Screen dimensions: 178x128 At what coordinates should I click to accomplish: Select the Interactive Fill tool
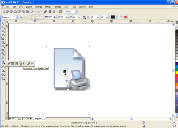pyautogui.click(x=3, y=78)
